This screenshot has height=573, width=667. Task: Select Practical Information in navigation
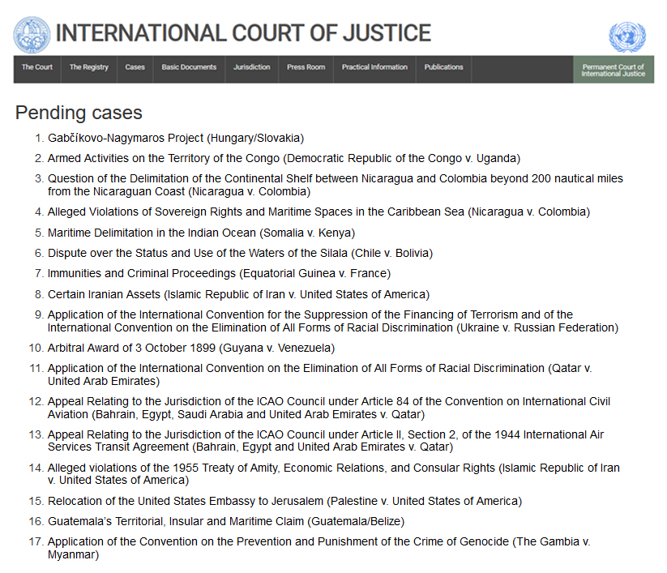pyautogui.click(x=374, y=68)
